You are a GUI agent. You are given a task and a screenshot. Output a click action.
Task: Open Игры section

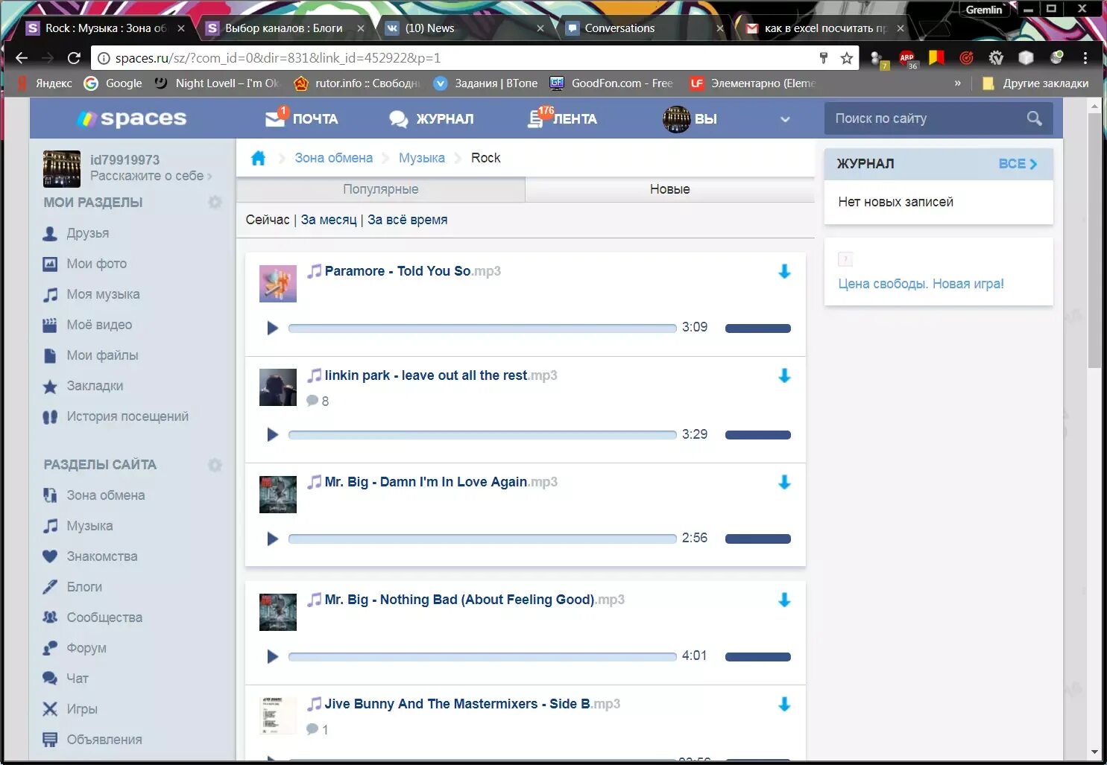pyautogui.click(x=82, y=709)
